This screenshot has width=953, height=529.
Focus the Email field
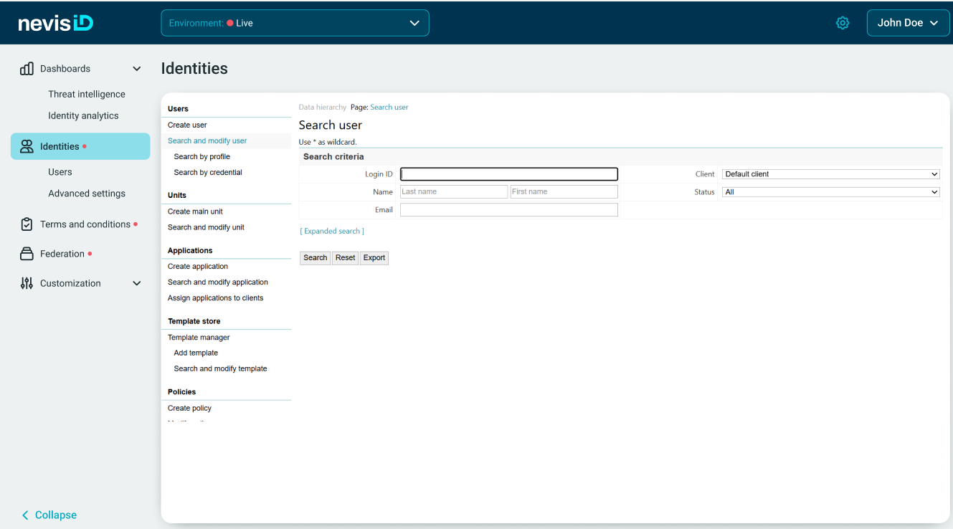509,210
